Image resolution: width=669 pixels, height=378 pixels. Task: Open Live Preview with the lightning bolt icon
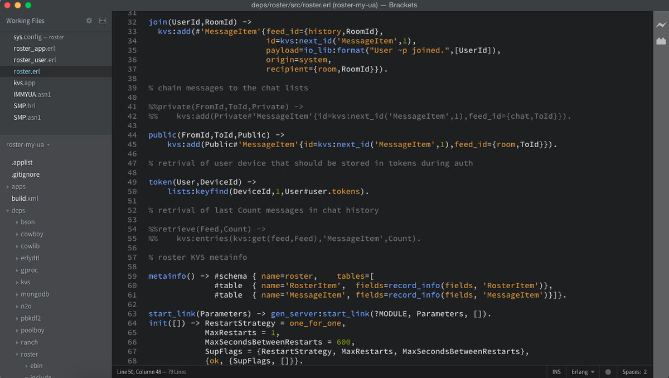point(662,25)
